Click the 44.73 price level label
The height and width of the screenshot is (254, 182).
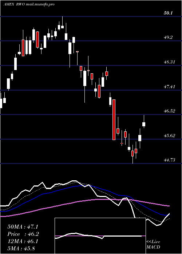170,160
